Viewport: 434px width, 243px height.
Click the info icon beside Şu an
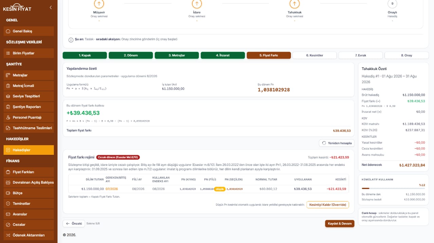click(x=71, y=40)
